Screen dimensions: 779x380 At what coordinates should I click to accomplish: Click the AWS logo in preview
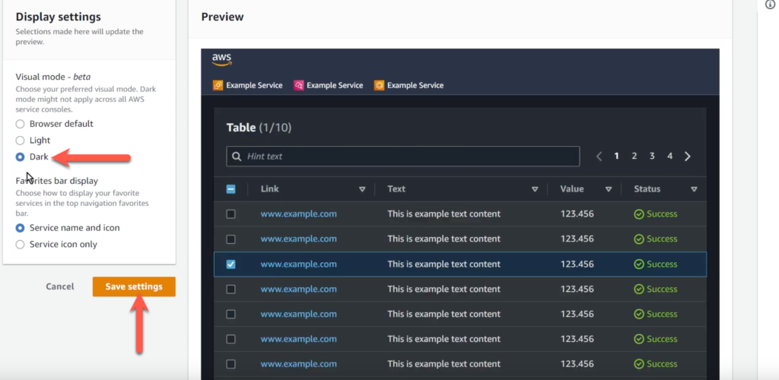pyautogui.click(x=222, y=60)
